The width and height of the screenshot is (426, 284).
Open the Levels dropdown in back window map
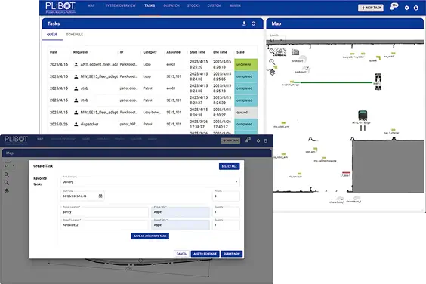[x=277, y=40]
